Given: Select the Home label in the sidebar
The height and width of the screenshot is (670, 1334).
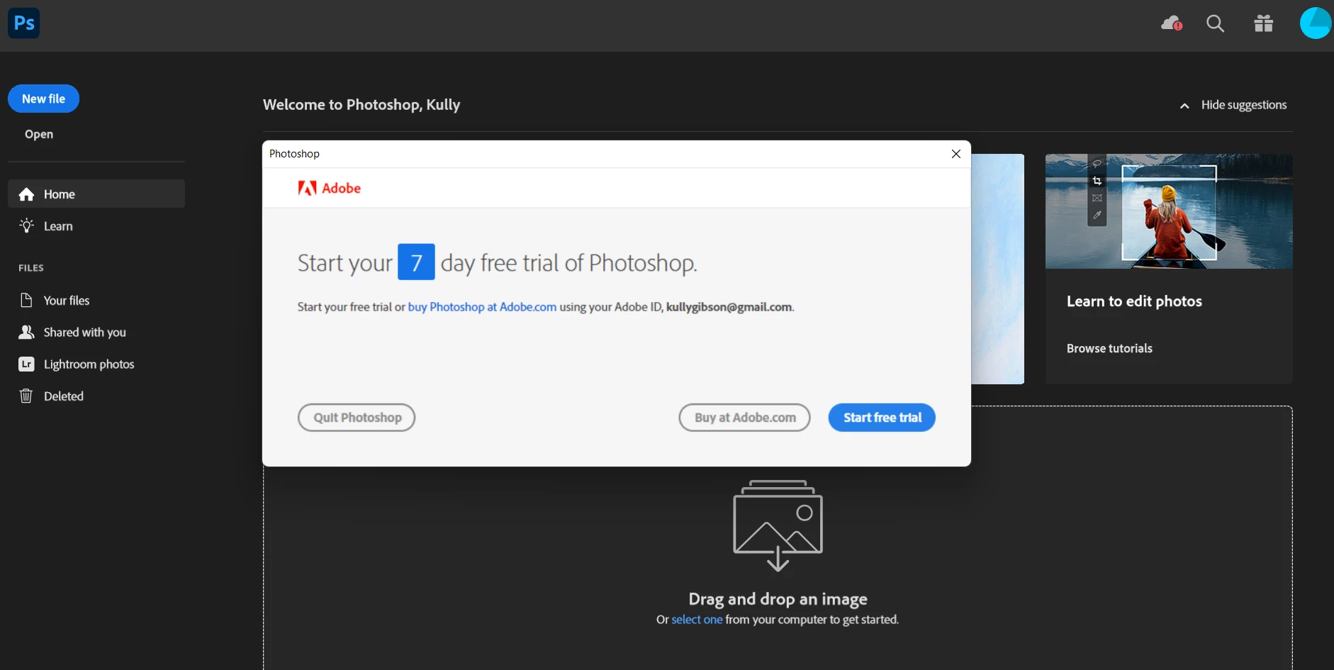Looking at the screenshot, I should pyautogui.click(x=60, y=194).
